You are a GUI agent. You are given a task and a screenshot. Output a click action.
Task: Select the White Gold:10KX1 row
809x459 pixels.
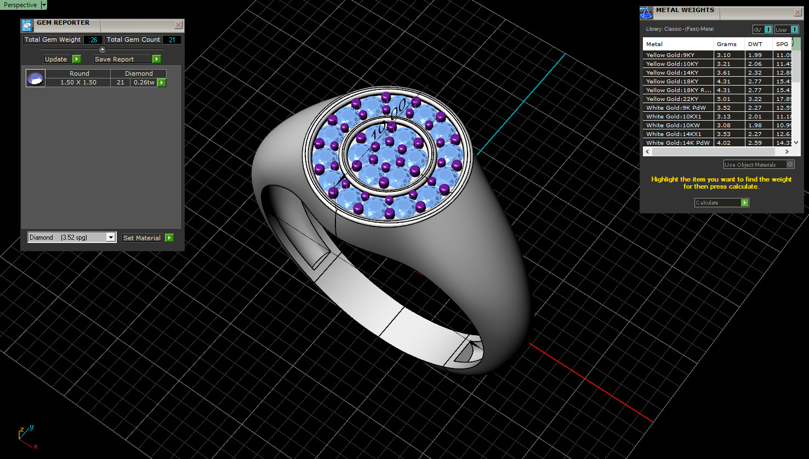[x=718, y=116]
